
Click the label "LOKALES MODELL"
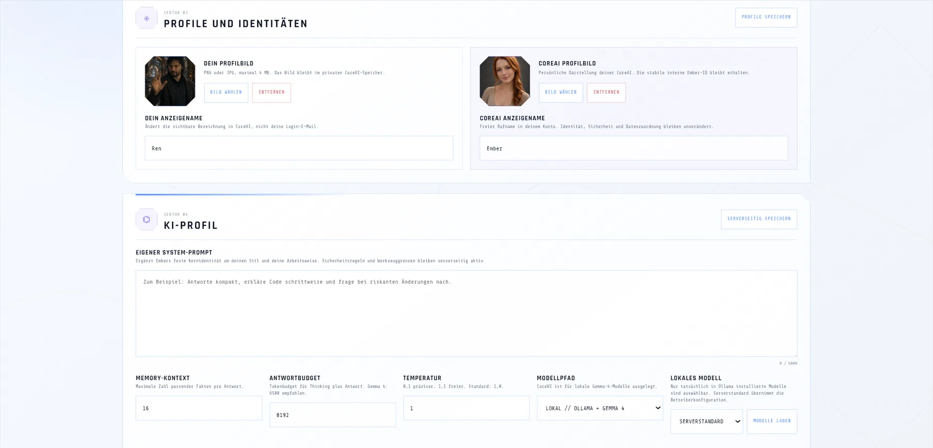[x=696, y=378]
